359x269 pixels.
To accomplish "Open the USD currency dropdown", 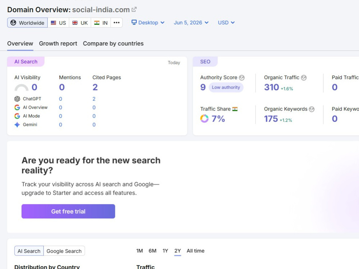I will click(226, 23).
